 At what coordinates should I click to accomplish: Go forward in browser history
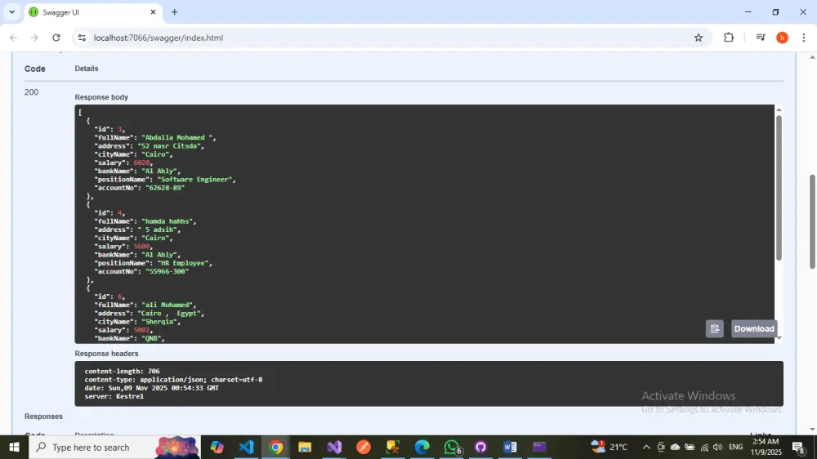tap(34, 38)
